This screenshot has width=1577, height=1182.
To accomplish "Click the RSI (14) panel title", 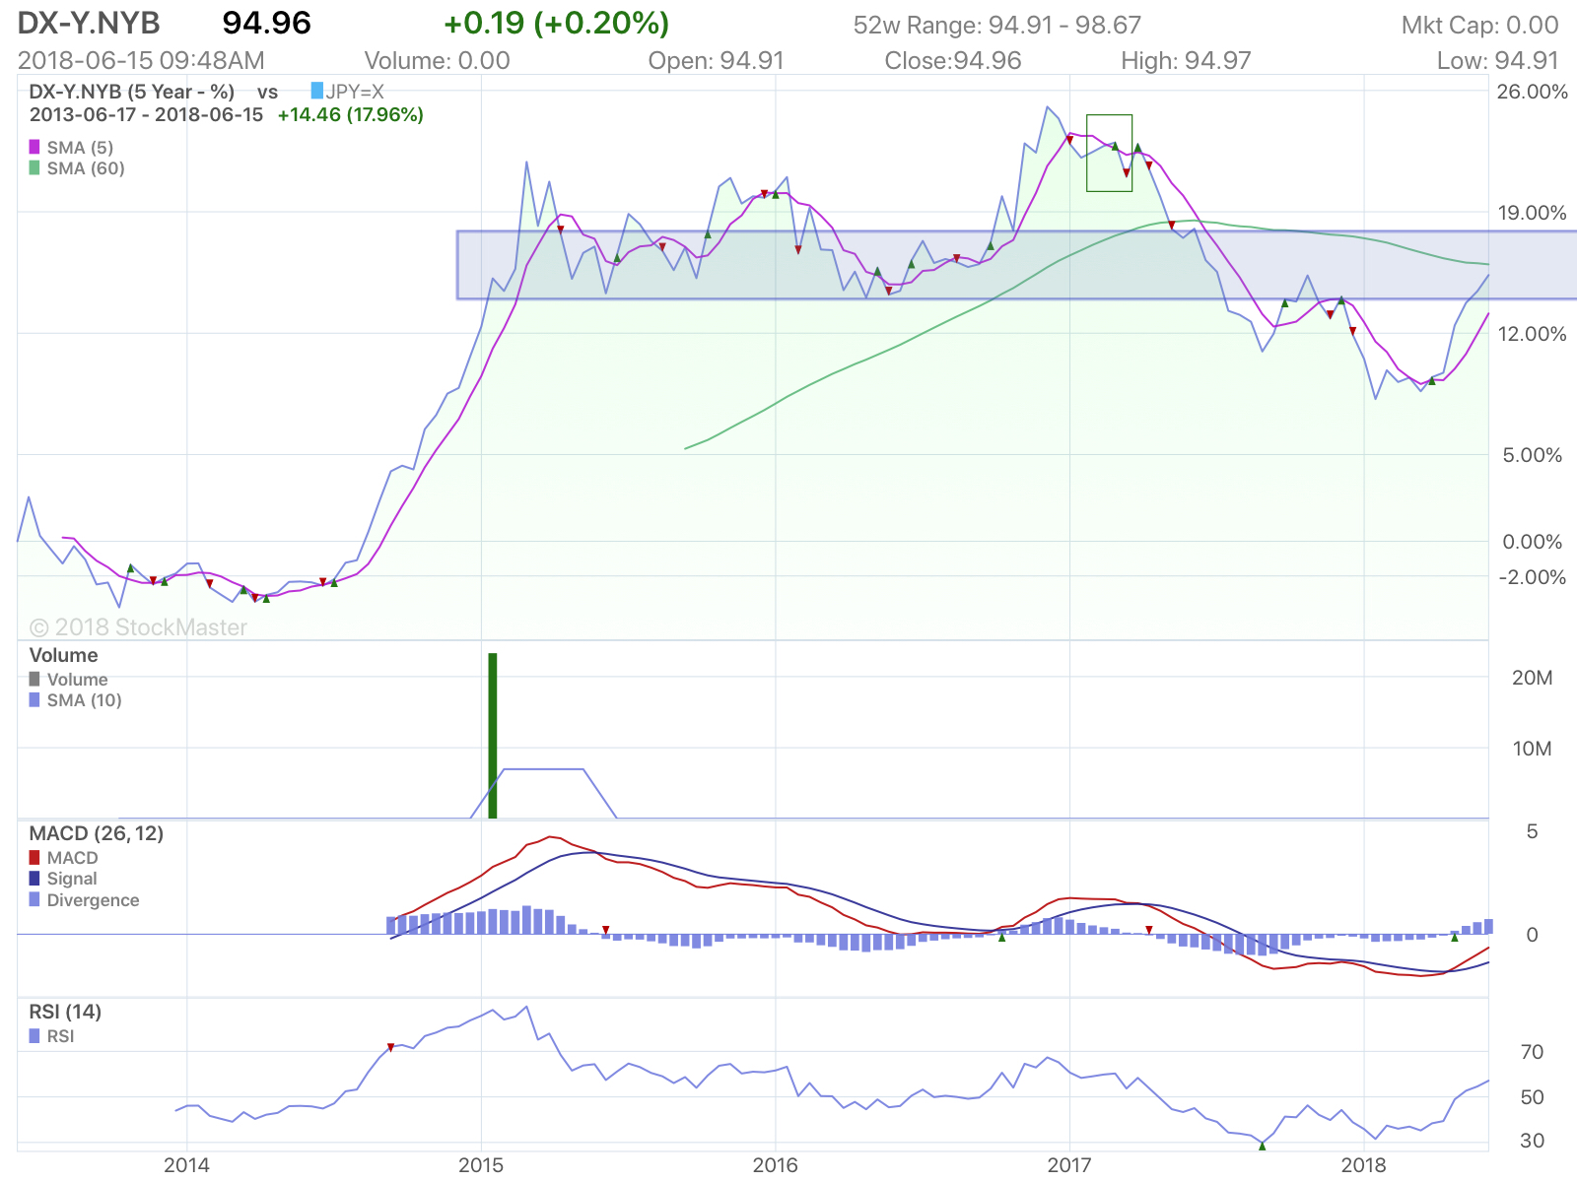I will (65, 1012).
